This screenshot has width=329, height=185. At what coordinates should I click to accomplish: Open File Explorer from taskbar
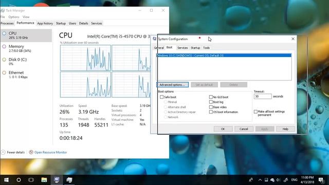pos(44,180)
